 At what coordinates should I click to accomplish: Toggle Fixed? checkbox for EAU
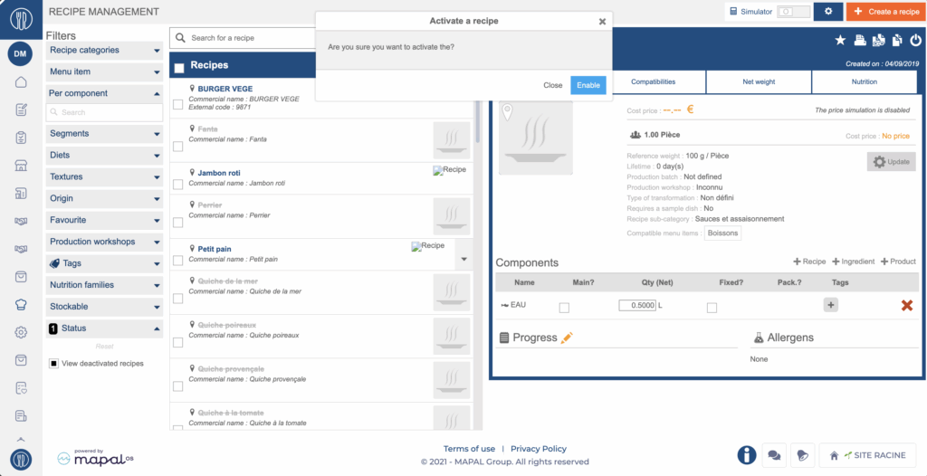712,308
